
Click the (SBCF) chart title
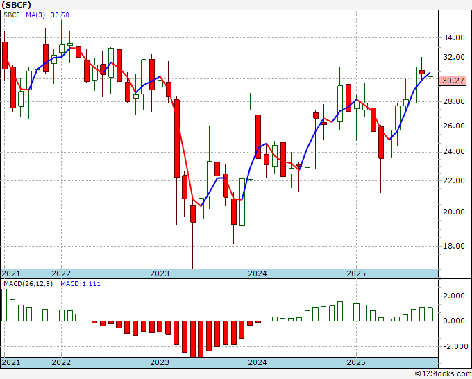point(16,5)
